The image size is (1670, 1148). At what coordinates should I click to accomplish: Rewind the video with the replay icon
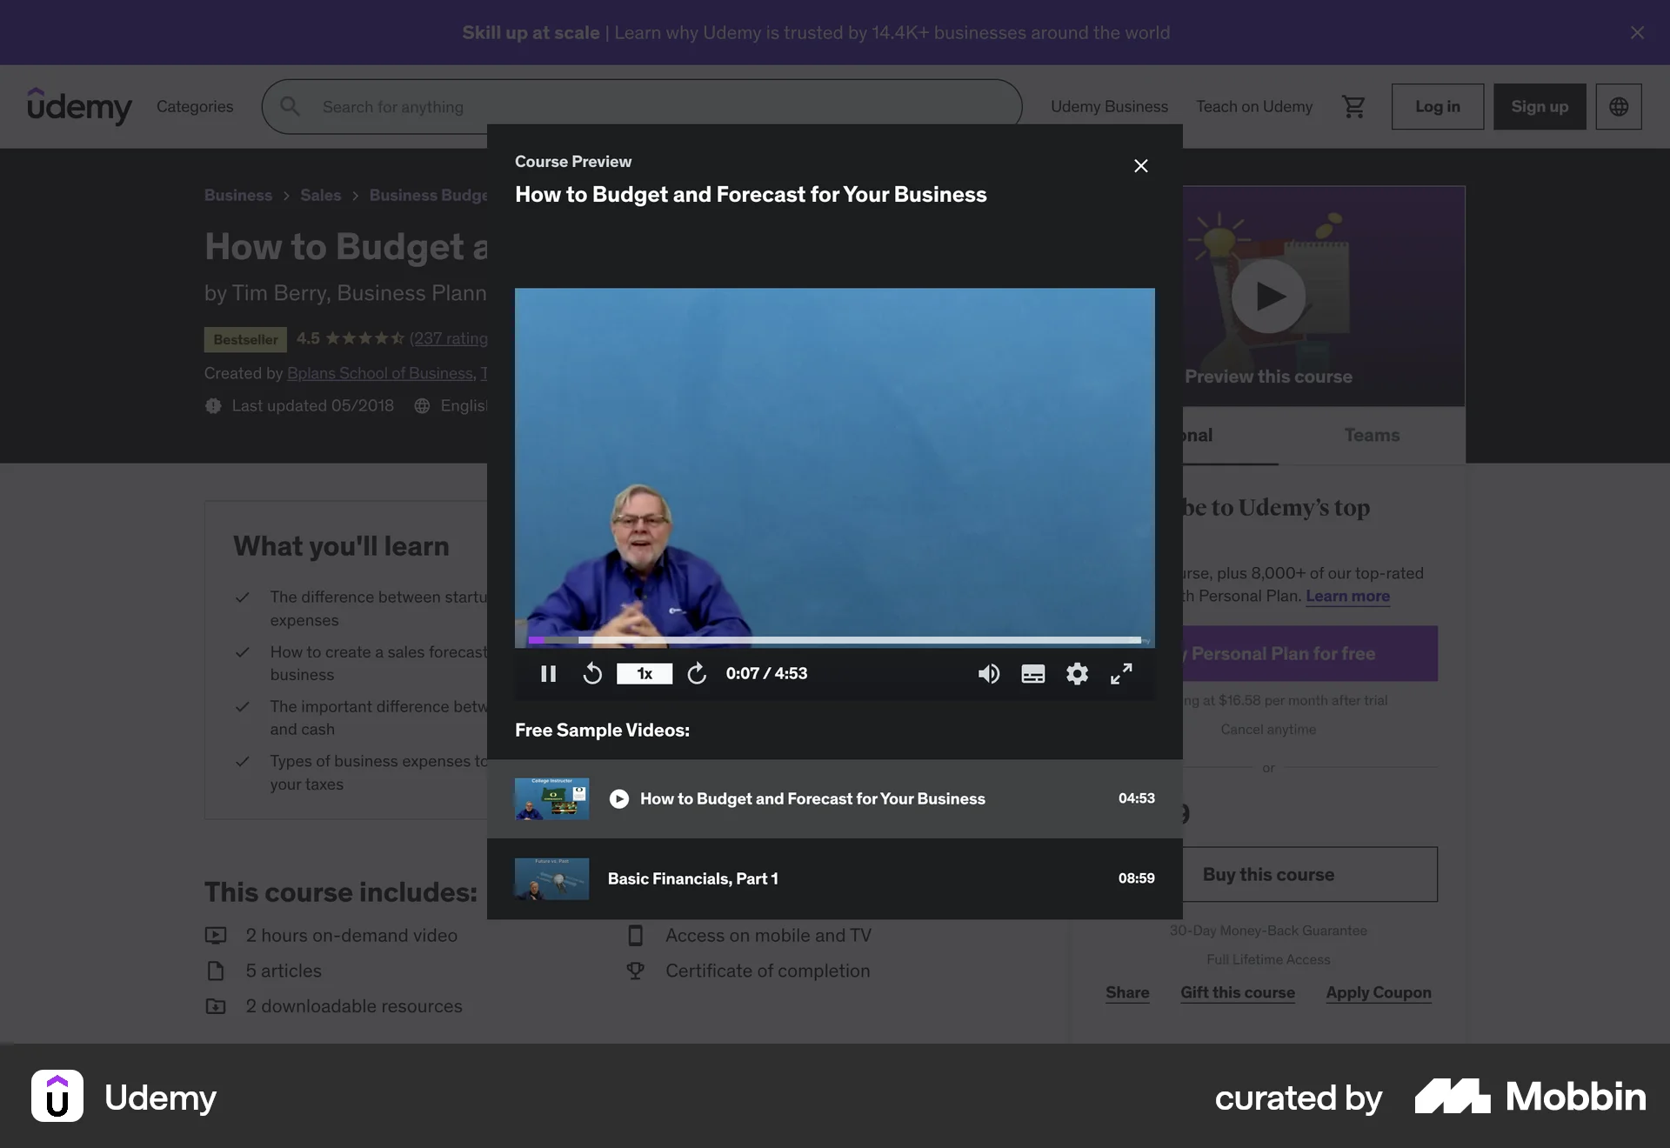click(592, 673)
